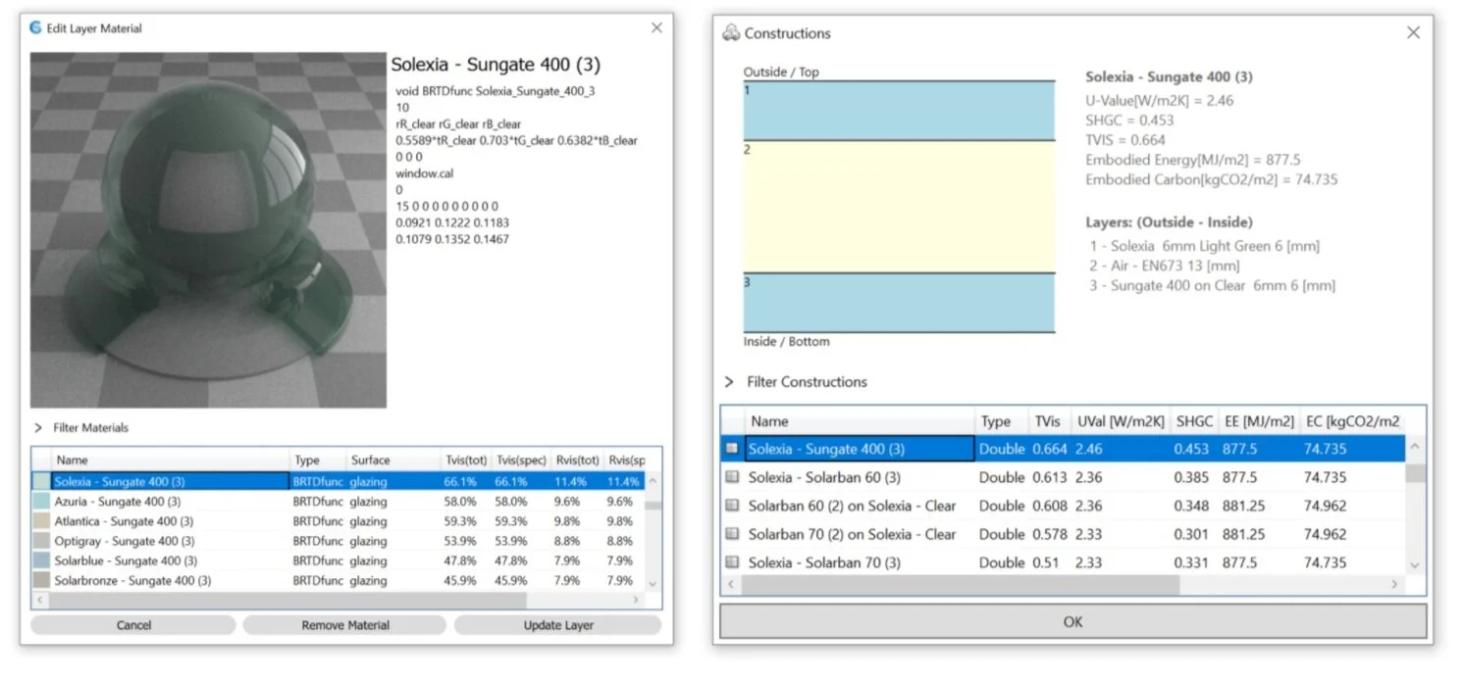Sort materials by Type column header

318,460
